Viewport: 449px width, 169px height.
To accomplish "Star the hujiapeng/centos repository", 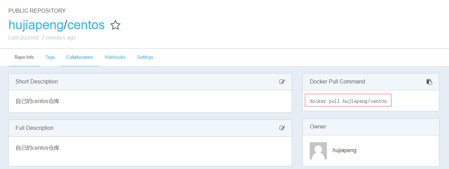I will click(x=115, y=25).
